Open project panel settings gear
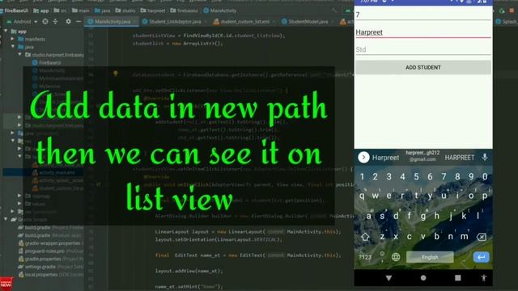Image resolution: width=518 pixels, height=291 pixels. [68, 22]
